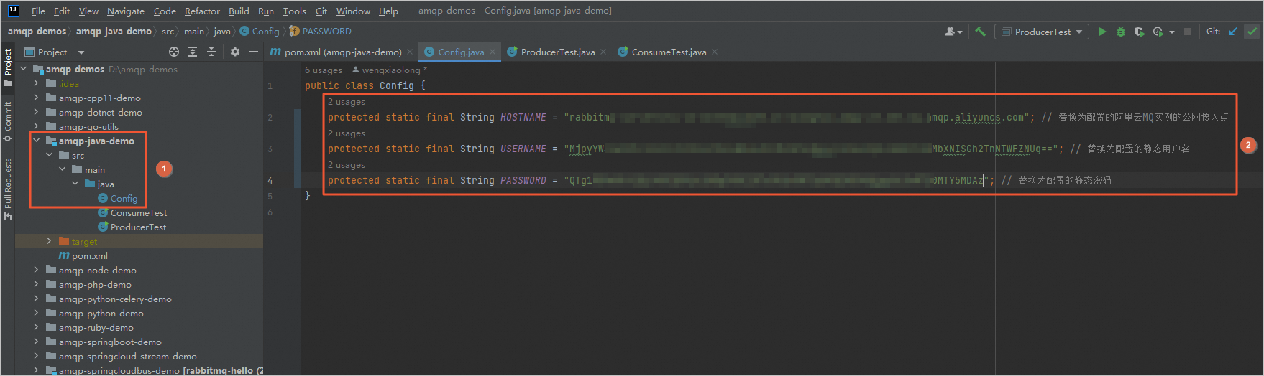Click the IntelliJ IDEA logo icon
The width and height of the screenshot is (1264, 376).
coord(13,11)
